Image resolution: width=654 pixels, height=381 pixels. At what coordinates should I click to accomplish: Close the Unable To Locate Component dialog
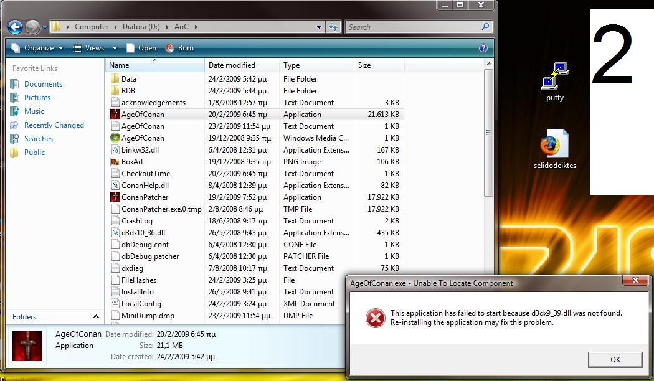pyautogui.click(x=636, y=281)
